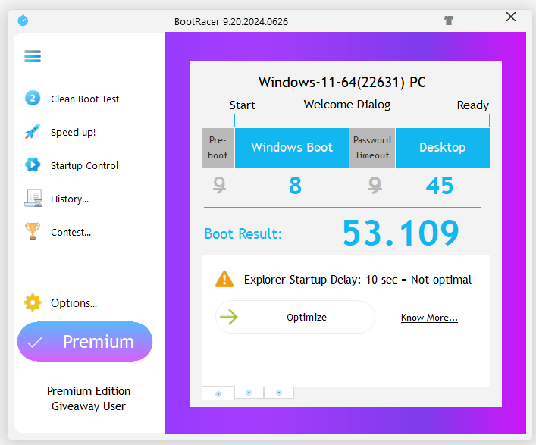Screen dimensions: 536x445
Task: Click the Premium button
Action: point(85,341)
